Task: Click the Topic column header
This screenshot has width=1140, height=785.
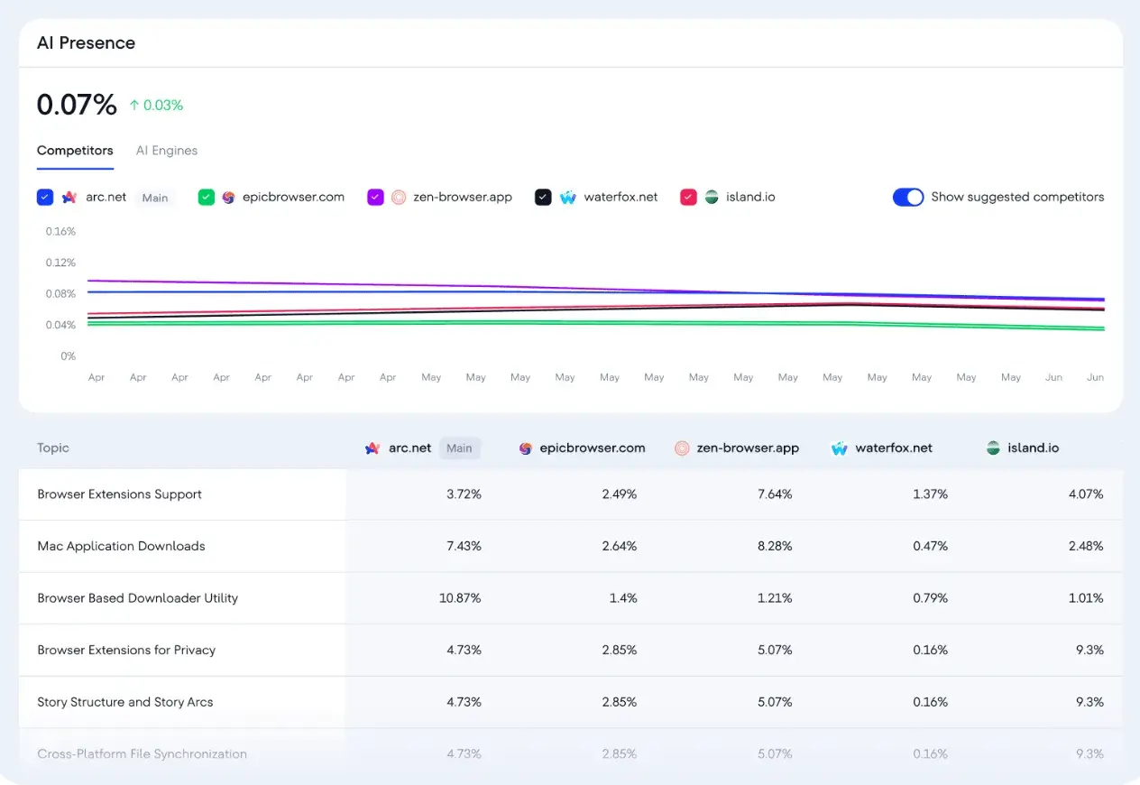Action: tap(53, 448)
